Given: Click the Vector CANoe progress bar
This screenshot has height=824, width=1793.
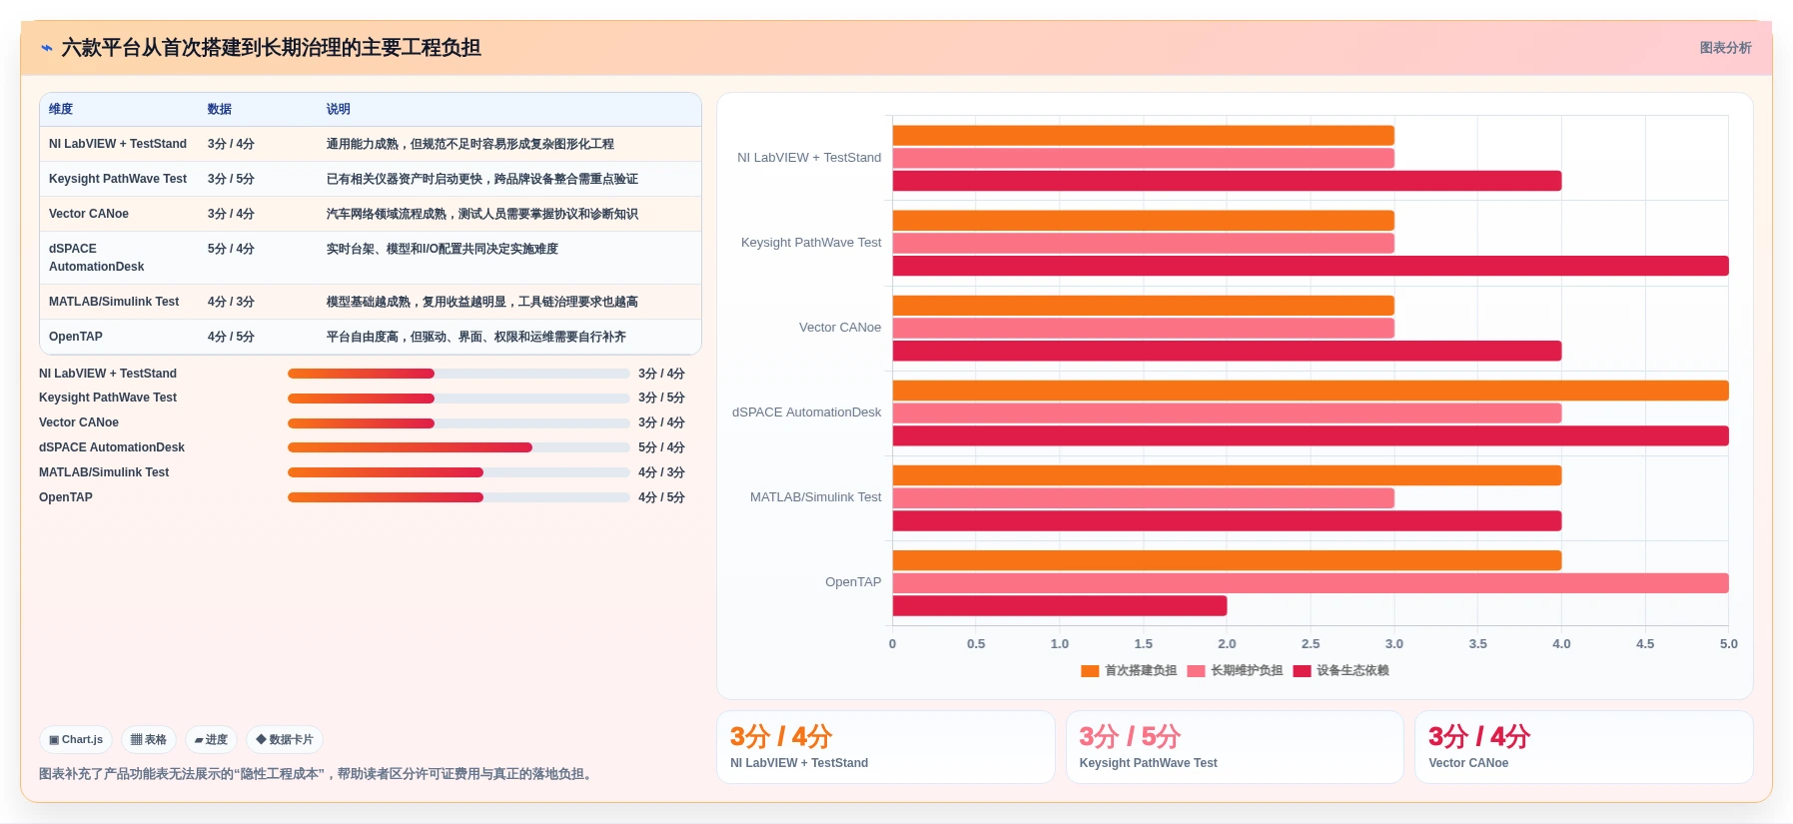Looking at the screenshot, I should point(458,423).
